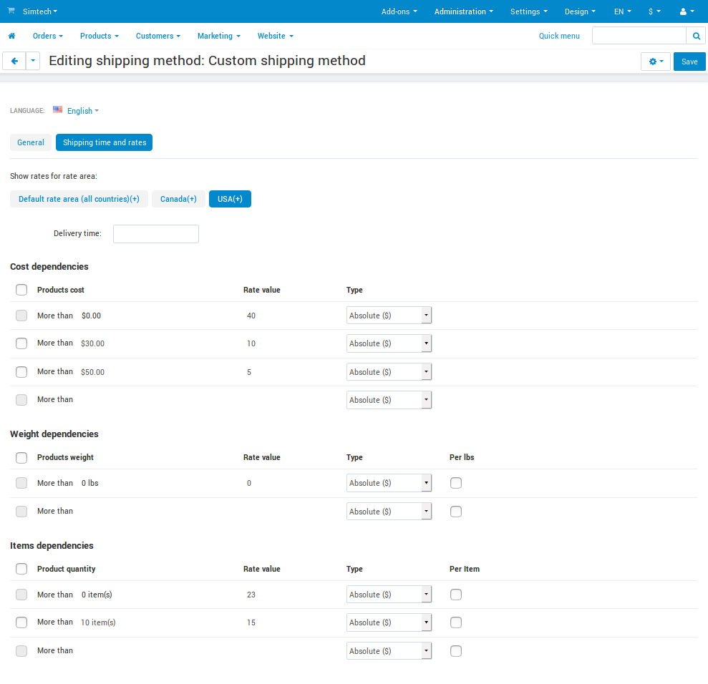This screenshot has height=684, width=708.
Task: Open the dropdown arrow beside the back button
Action: pos(33,61)
